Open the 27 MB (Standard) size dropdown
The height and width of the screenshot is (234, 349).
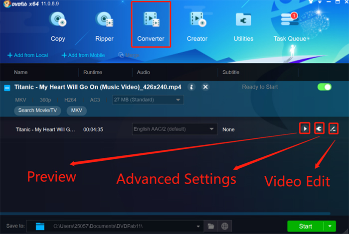click(148, 100)
